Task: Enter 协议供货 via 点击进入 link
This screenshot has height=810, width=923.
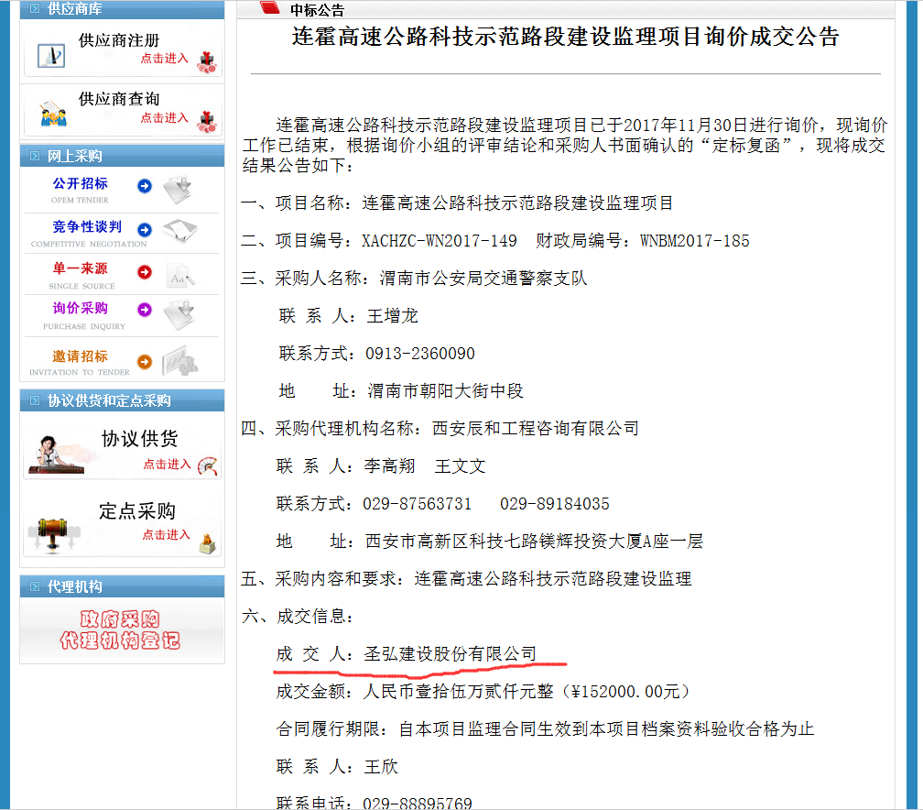Action: click(x=166, y=465)
